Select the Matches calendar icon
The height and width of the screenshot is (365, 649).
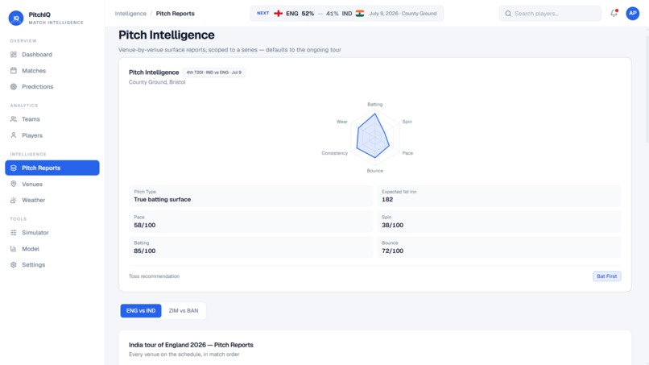(x=13, y=71)
